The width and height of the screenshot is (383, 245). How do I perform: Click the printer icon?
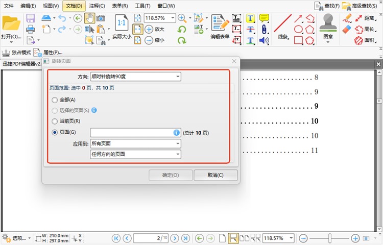click(31, 29)
